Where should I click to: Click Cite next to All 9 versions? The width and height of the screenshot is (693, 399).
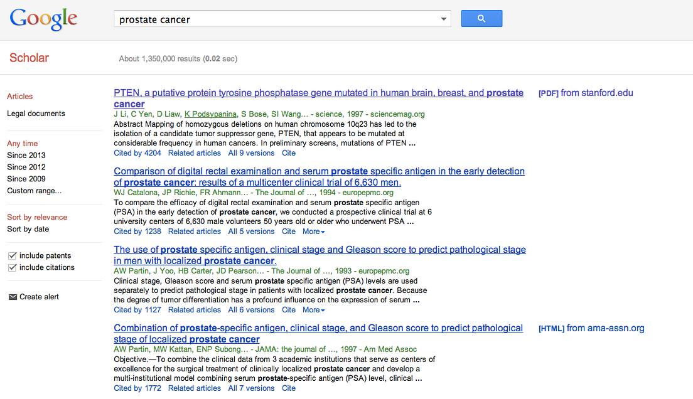click(x=289, y=153)
